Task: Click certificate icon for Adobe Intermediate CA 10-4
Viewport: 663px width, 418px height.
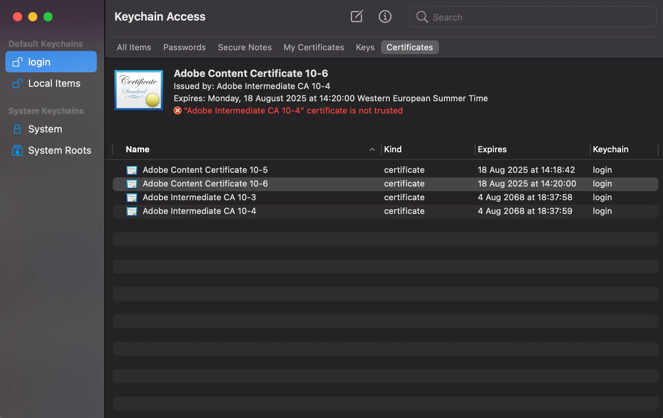Action: click(132, 211)
